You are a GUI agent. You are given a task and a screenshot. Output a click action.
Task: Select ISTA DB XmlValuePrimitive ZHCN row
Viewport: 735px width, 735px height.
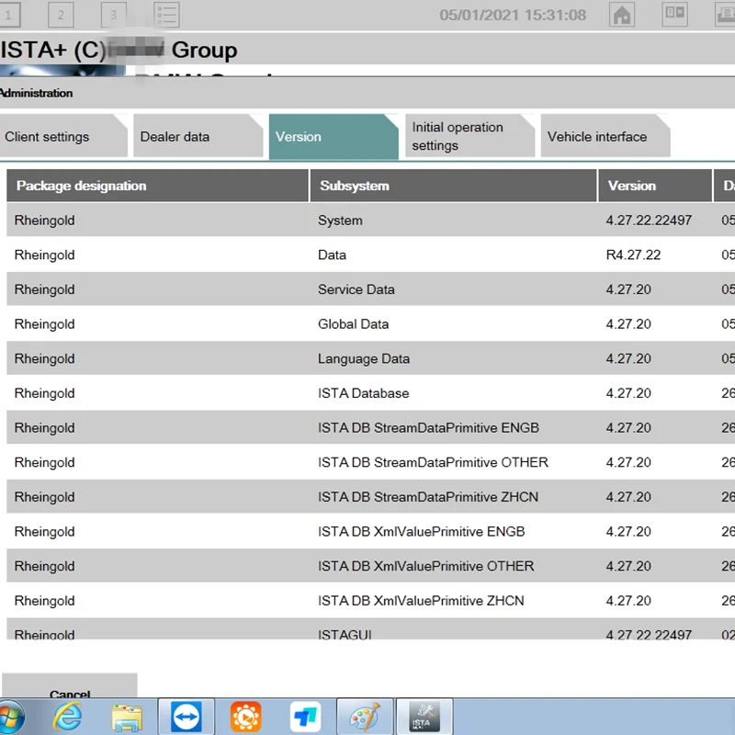coord(371,601)
